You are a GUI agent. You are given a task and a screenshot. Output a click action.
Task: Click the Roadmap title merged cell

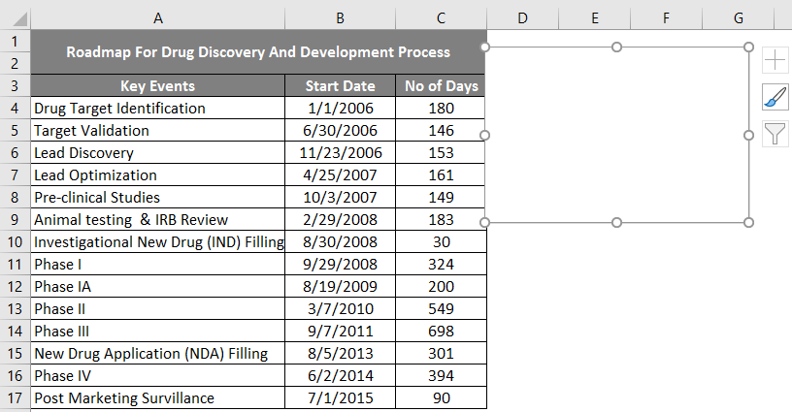coord(258,52)
